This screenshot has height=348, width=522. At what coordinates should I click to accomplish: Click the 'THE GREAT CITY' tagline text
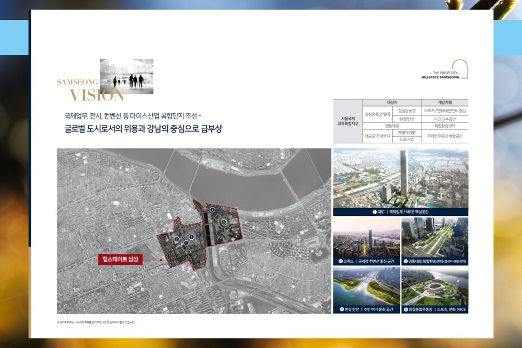446,72
